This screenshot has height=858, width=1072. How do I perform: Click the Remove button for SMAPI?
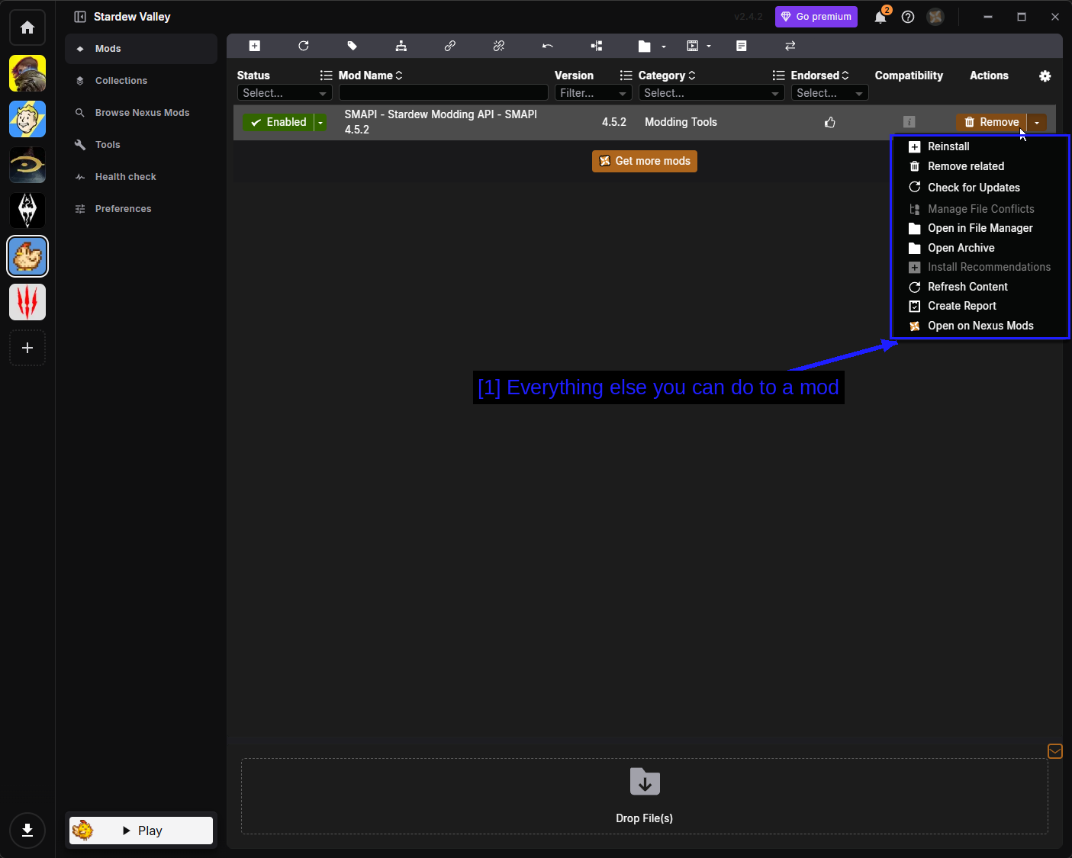[991, 122]
